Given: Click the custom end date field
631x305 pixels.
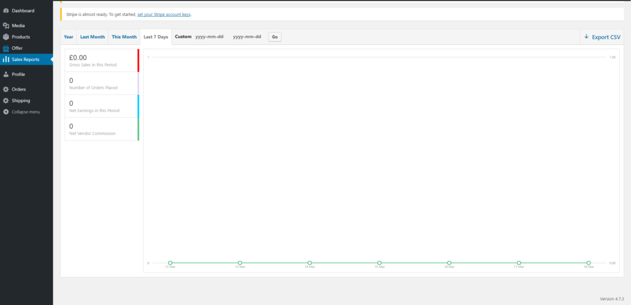Looking at the screenshot, I should (x=246, y=37).
